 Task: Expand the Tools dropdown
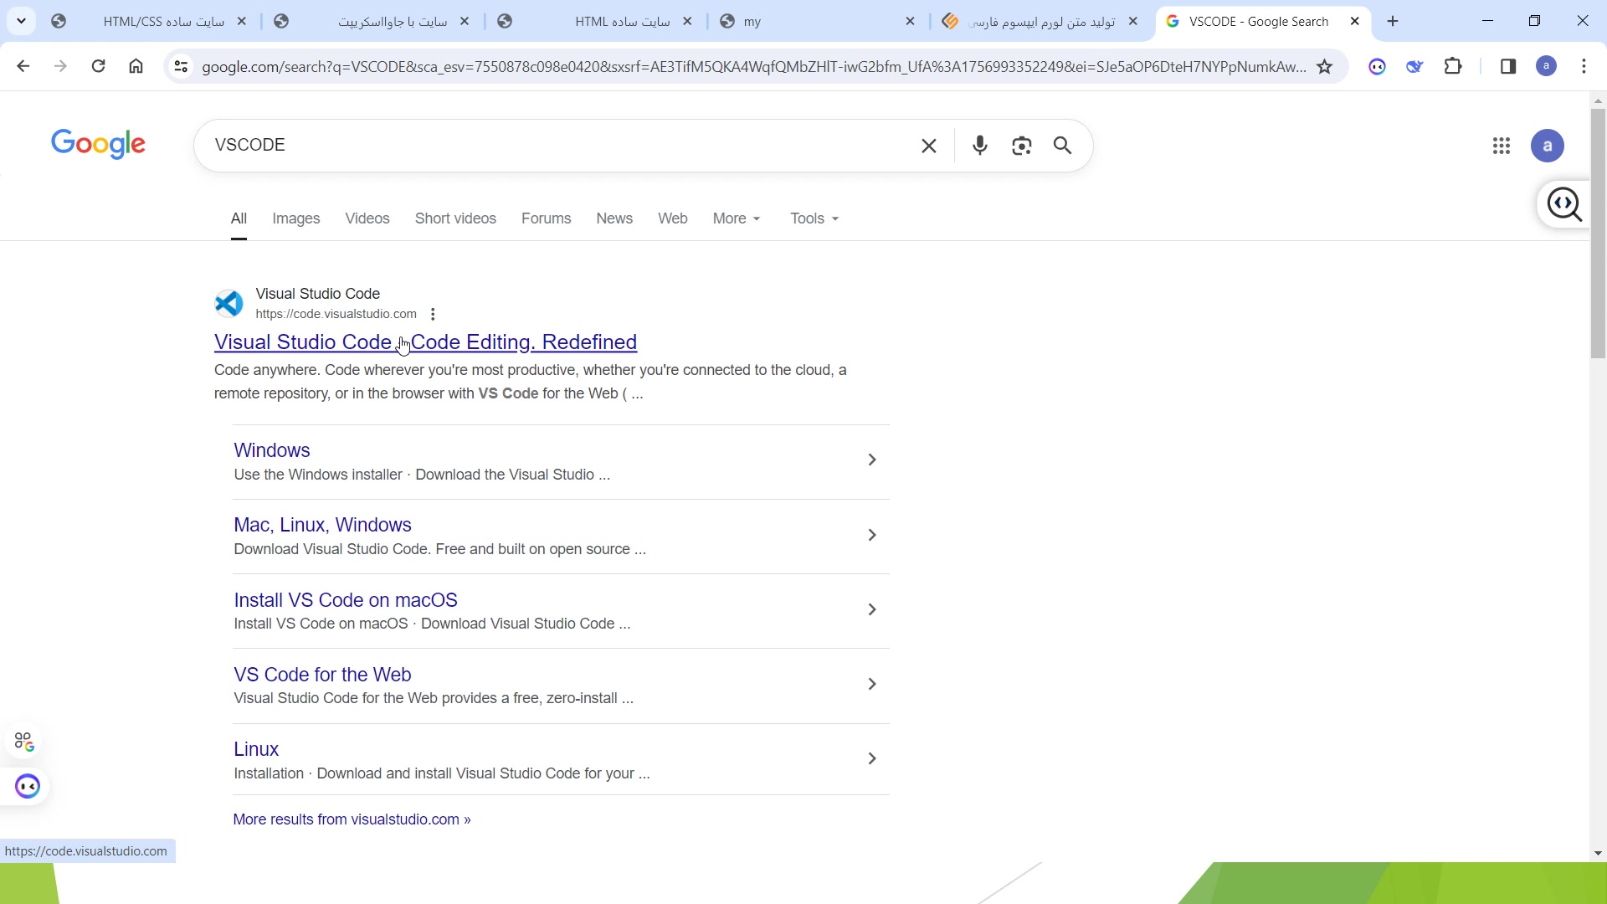tap(814, 218)
